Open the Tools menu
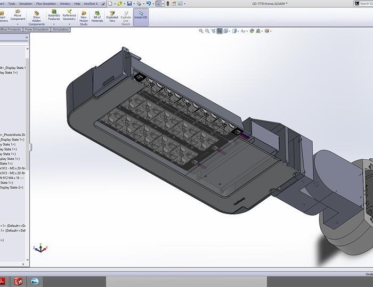The height and width of the screenshot is (287, 373). click(x=12, y=4)
